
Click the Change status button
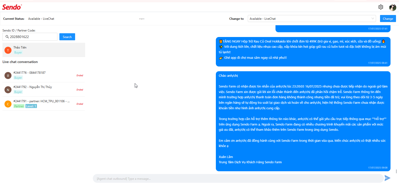tap(388, 18)
